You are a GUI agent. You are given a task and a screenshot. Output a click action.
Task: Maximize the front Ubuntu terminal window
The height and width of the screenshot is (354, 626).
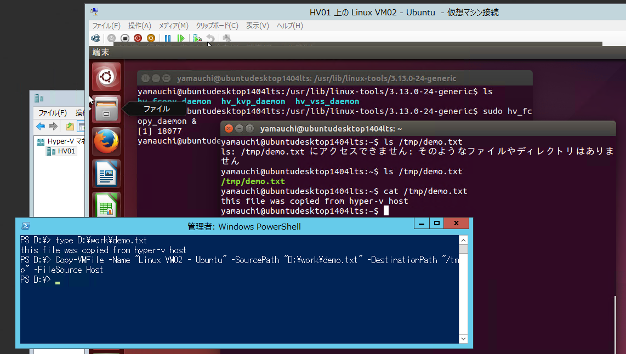coord(249,129)
